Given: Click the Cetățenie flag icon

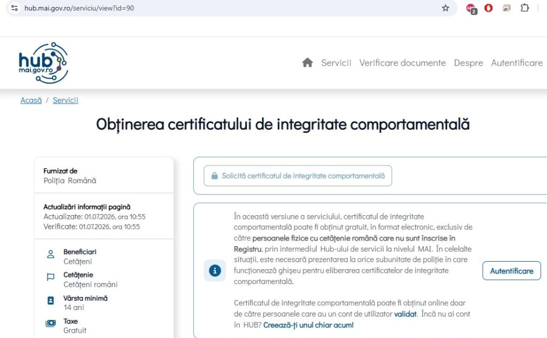Looking at the screenshot, I should [51, 277].
